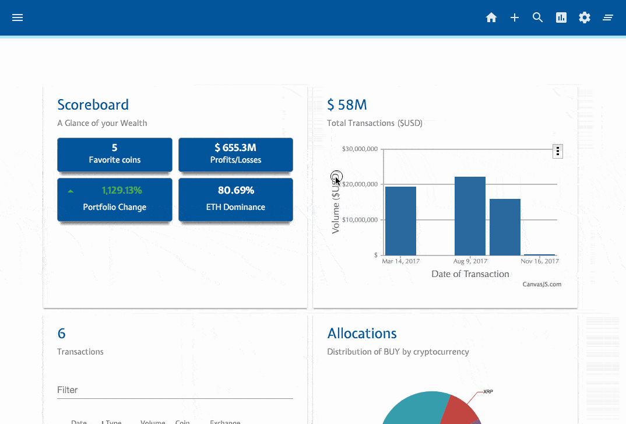Click the tiny Nov 16, 2017 bar
This screenshot has height=424, width=626.
[x=539, y=254]
